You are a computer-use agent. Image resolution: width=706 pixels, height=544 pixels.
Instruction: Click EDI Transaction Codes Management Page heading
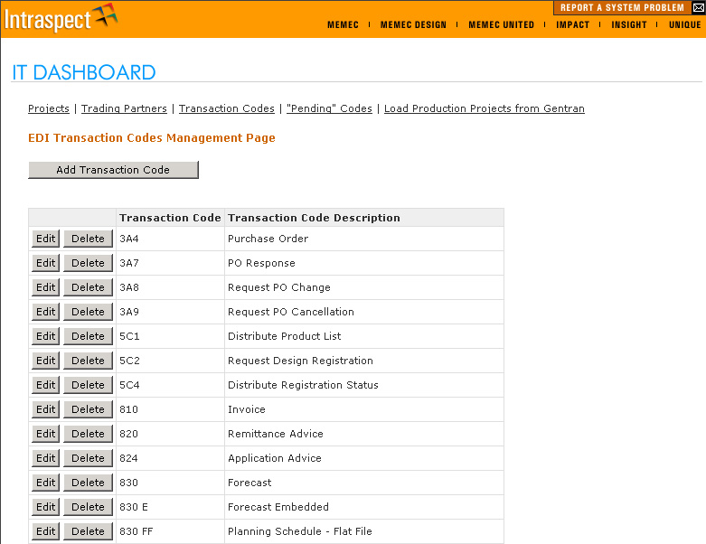pos(152,137)
